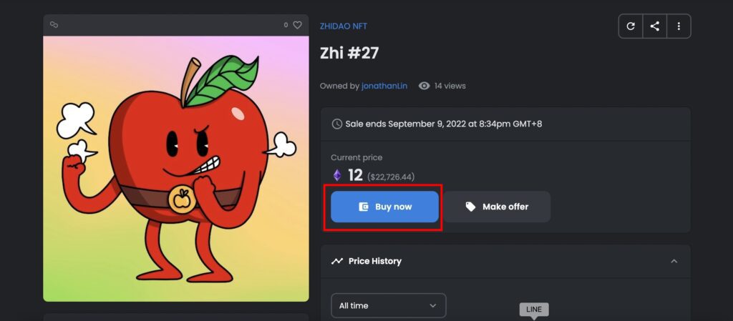
Task: Open the angry apple NFT image
Action: coord(176,169)
